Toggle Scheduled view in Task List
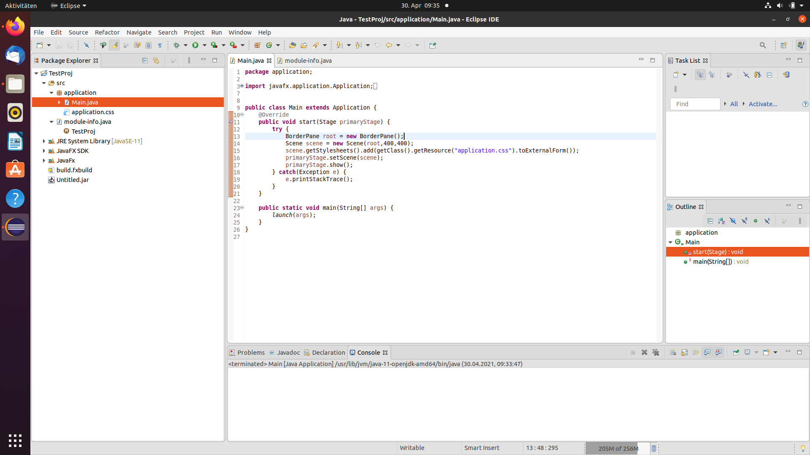Viewport: 810px width, 455px height. coord(712,75)
